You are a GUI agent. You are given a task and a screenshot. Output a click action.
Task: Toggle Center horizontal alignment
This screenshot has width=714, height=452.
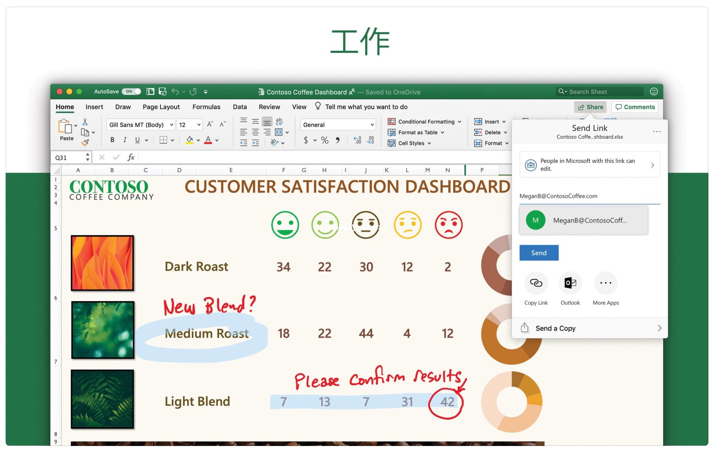point(255,132)
